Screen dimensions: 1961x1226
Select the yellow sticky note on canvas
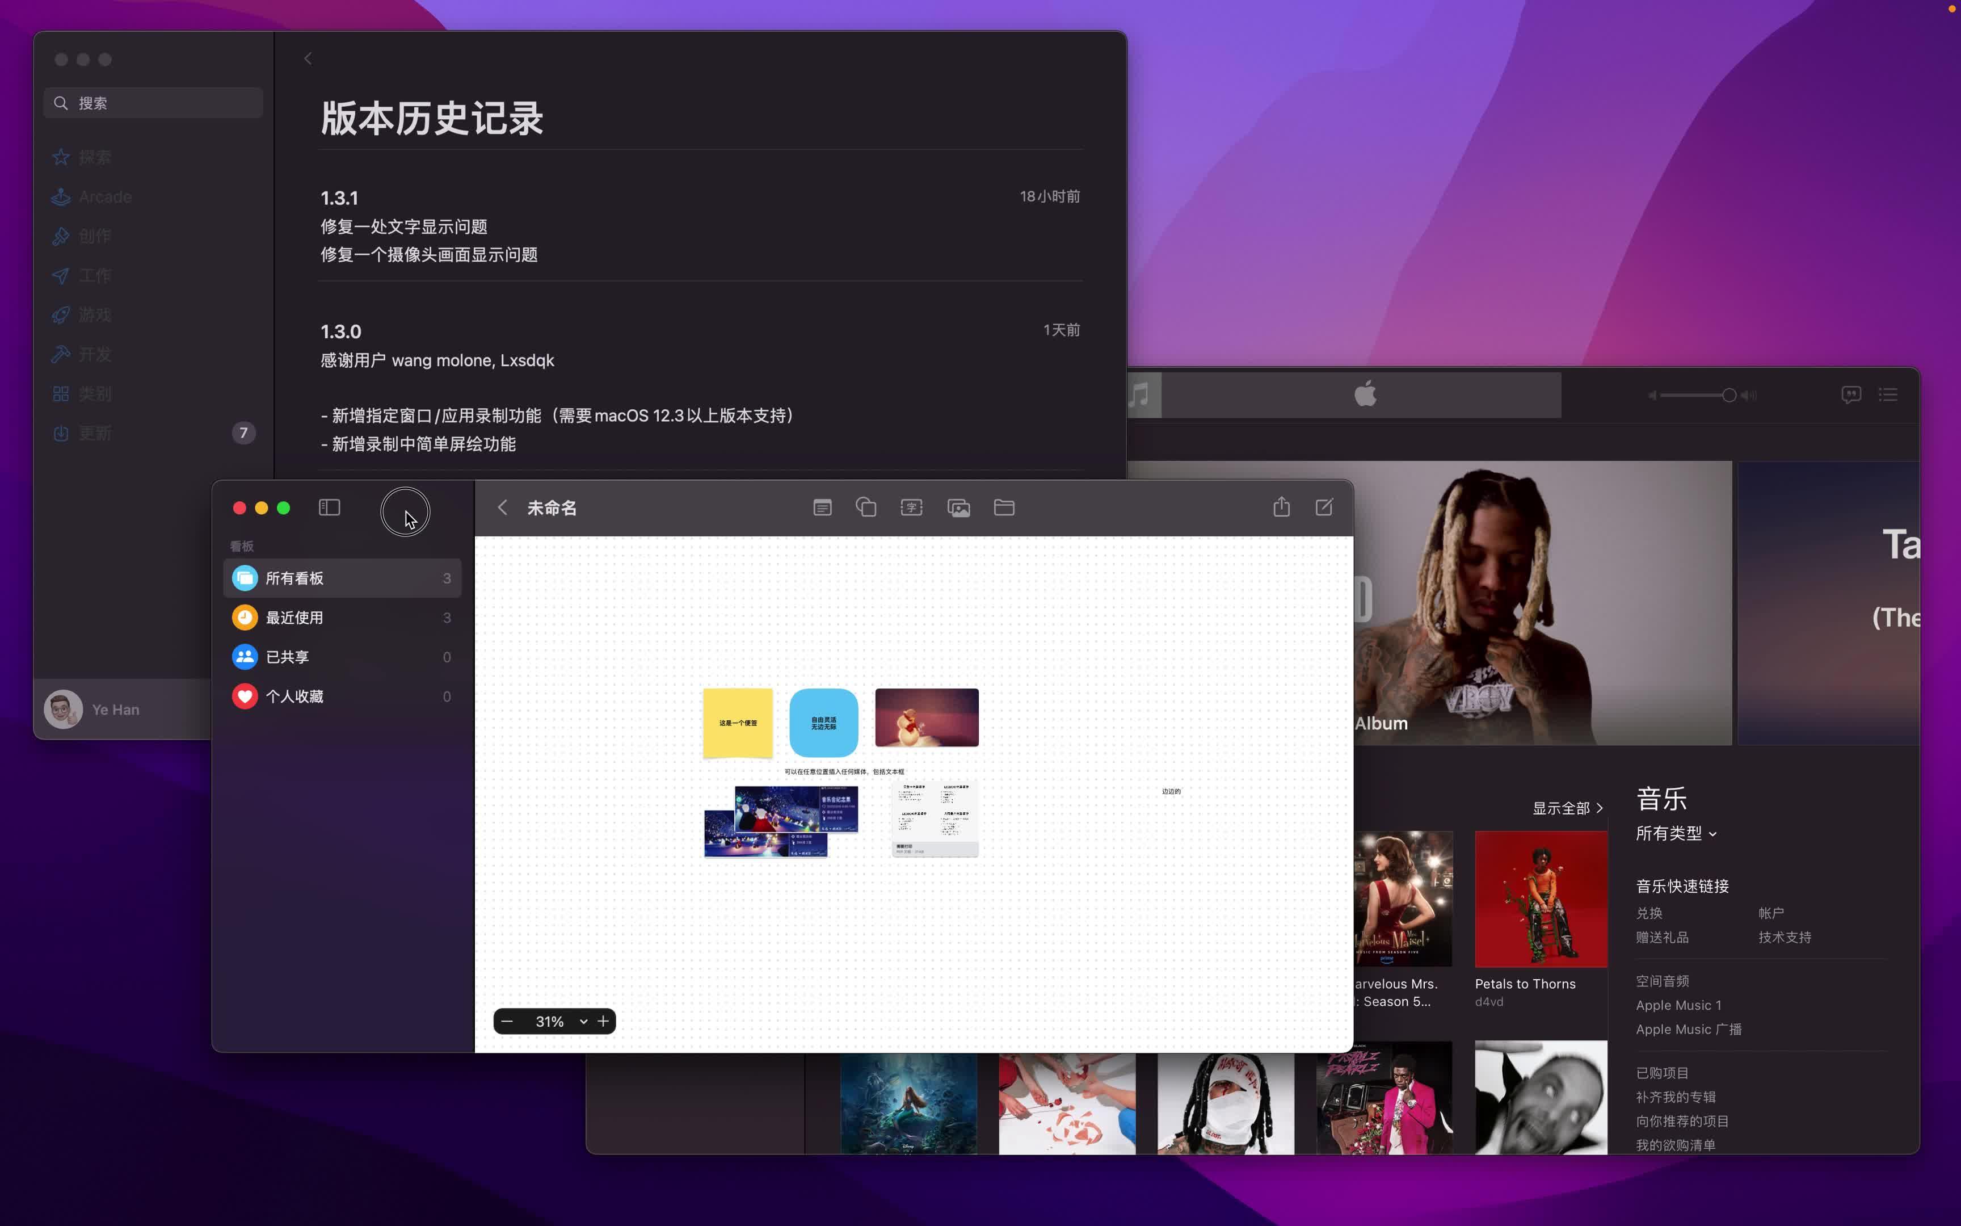(x=738, y=723)
